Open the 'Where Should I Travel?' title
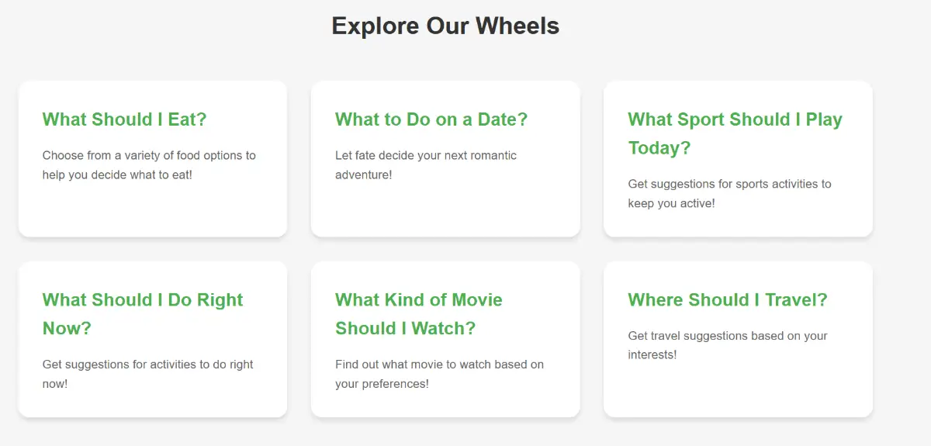This screenshot has width=931, height=446. tap(727, 300)
